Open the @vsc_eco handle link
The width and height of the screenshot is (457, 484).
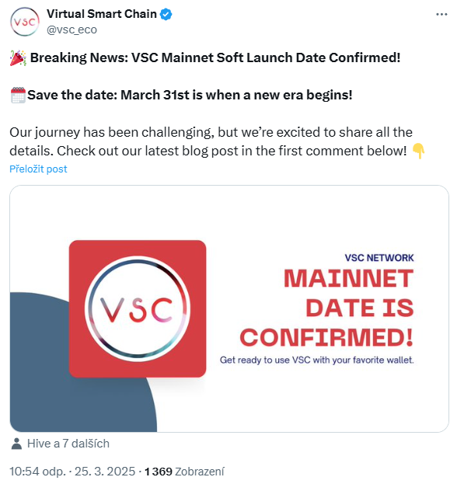coord(72,30)
